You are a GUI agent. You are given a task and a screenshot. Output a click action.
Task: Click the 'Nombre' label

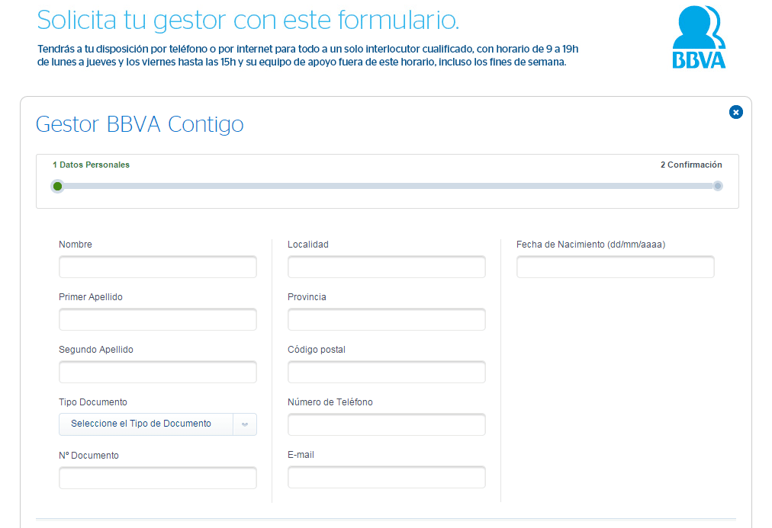[76, 245]
